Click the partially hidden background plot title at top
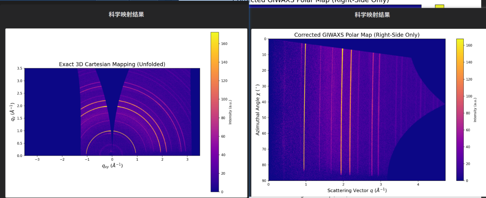Image resolution: width=486 pixels, height=198 pixels. click(x=310, y=1)
